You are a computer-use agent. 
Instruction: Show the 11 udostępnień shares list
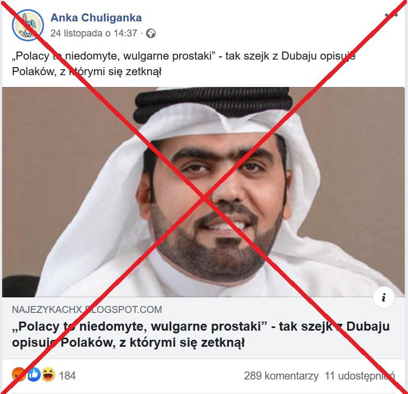pyautogui.click(x=360, y=376)
